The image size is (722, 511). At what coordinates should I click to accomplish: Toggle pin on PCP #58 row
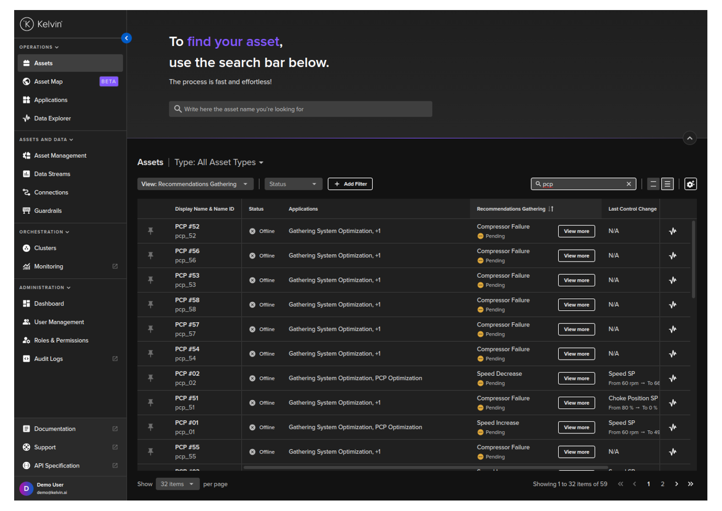tap(150, 305)
